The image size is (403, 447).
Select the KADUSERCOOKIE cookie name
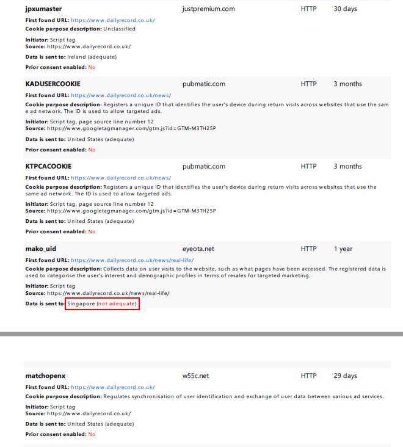pyautogui.click(x=53, y=84)
